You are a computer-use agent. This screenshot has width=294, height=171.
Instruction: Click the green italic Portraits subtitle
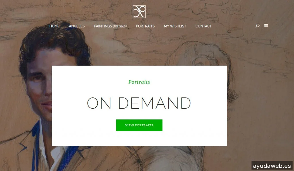[x=139, y=82]
